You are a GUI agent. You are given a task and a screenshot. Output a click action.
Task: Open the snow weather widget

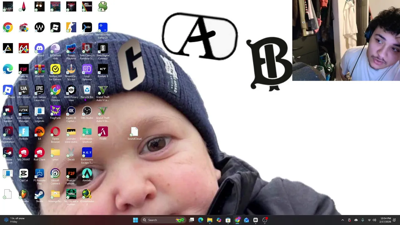click(14, 220)
